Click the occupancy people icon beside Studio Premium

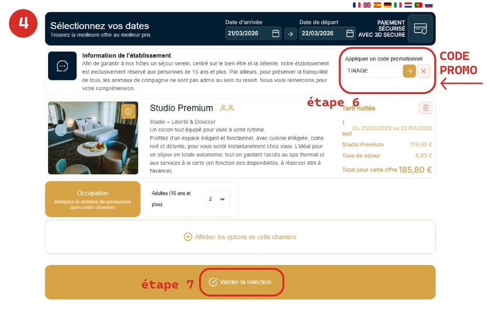226,108
